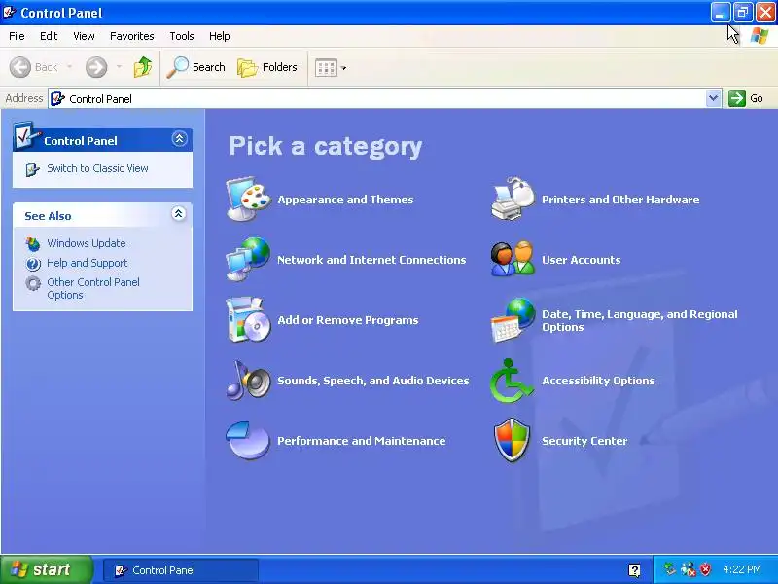Open the Appearance and Themes category link
This screenshot has height=584, width=778.
[345, 200]
